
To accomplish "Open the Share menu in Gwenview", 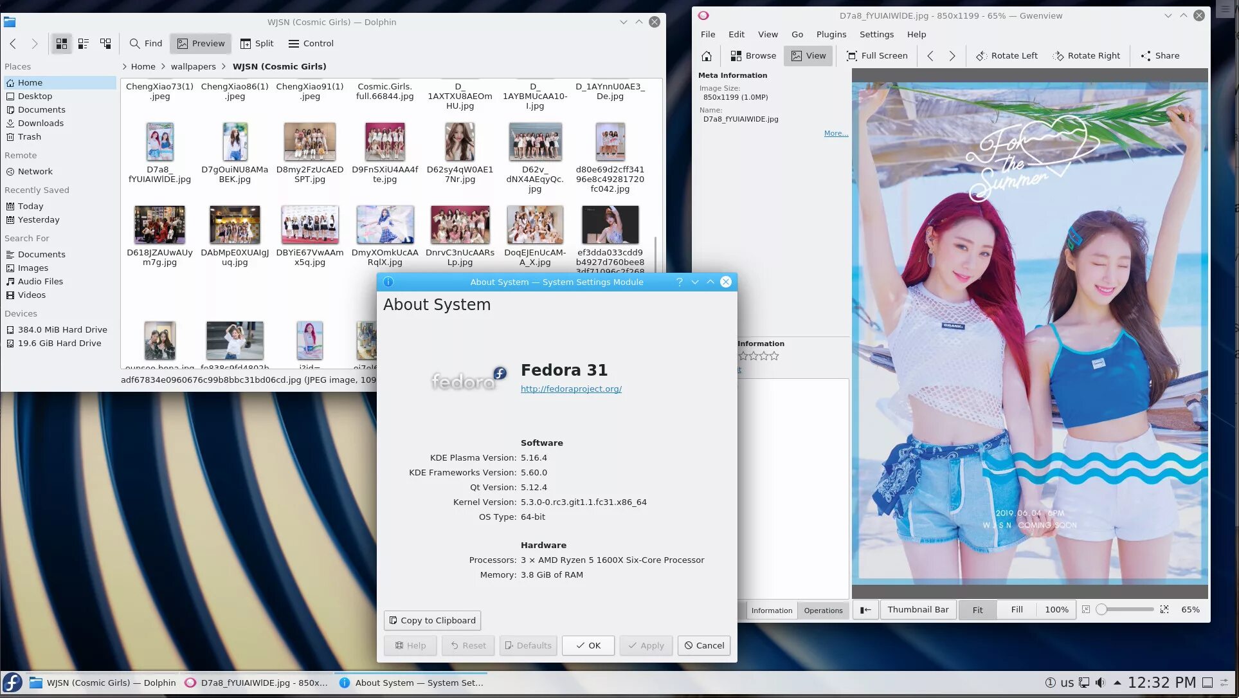I will [x=1160, y=56].
